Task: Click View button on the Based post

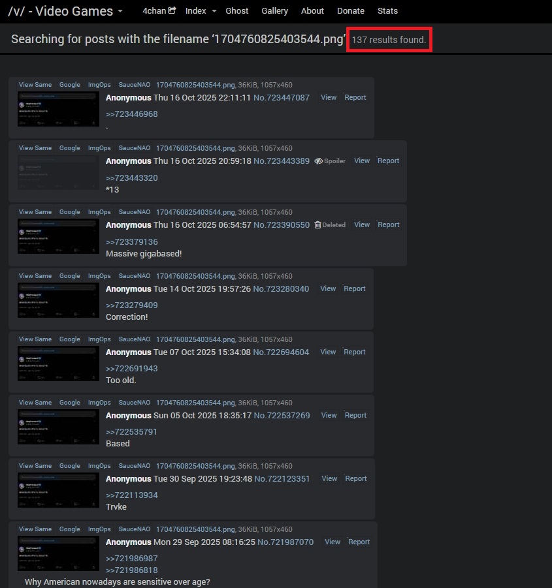Action: click(x=329, y=416)
